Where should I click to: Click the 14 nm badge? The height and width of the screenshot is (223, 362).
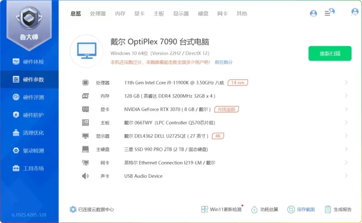click(x=238, y=83)
